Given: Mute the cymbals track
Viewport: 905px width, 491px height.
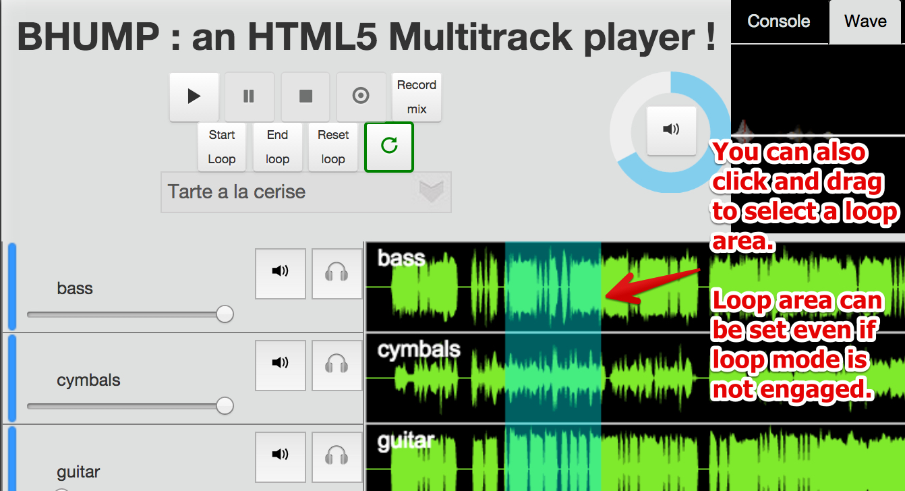Looking at the screenshot, I should point(281,366).
